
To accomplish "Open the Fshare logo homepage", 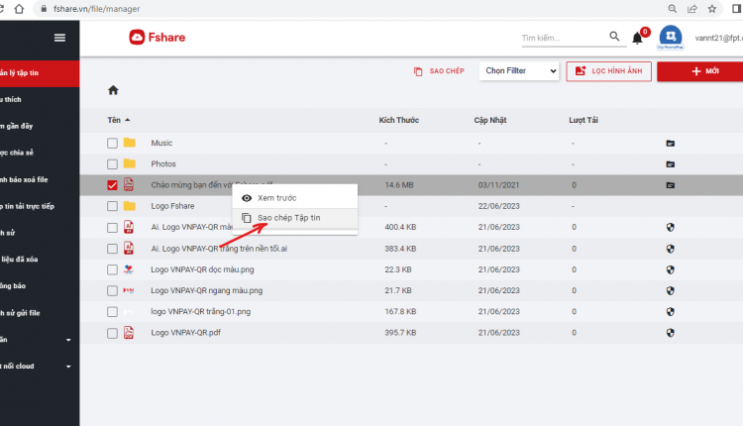I will point(157,38).
